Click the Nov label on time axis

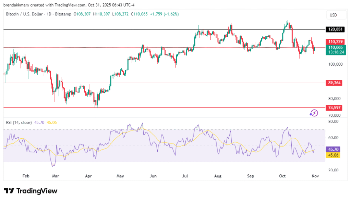coord(315,176)
